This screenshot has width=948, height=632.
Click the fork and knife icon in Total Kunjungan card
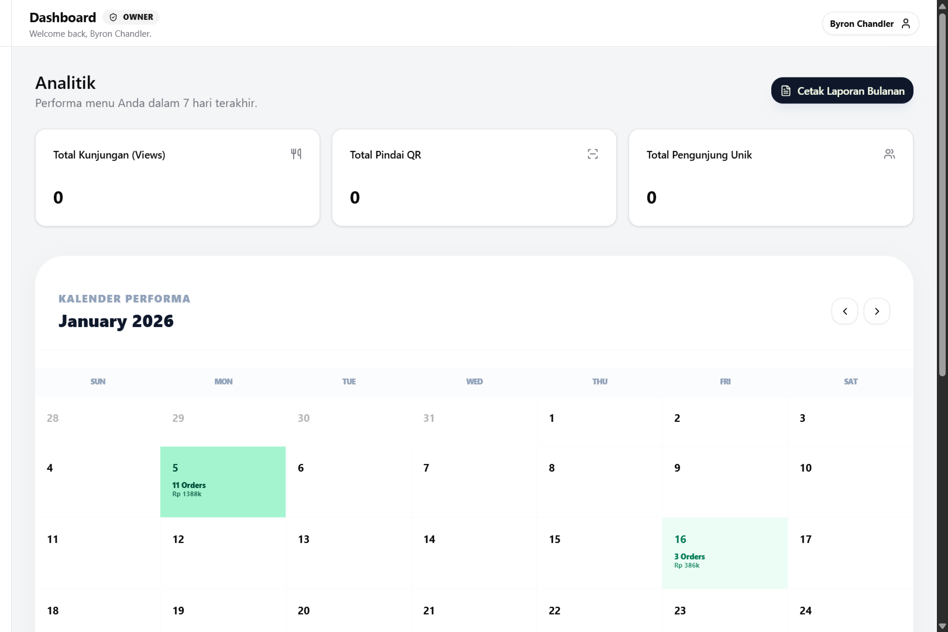click(296, 154)
